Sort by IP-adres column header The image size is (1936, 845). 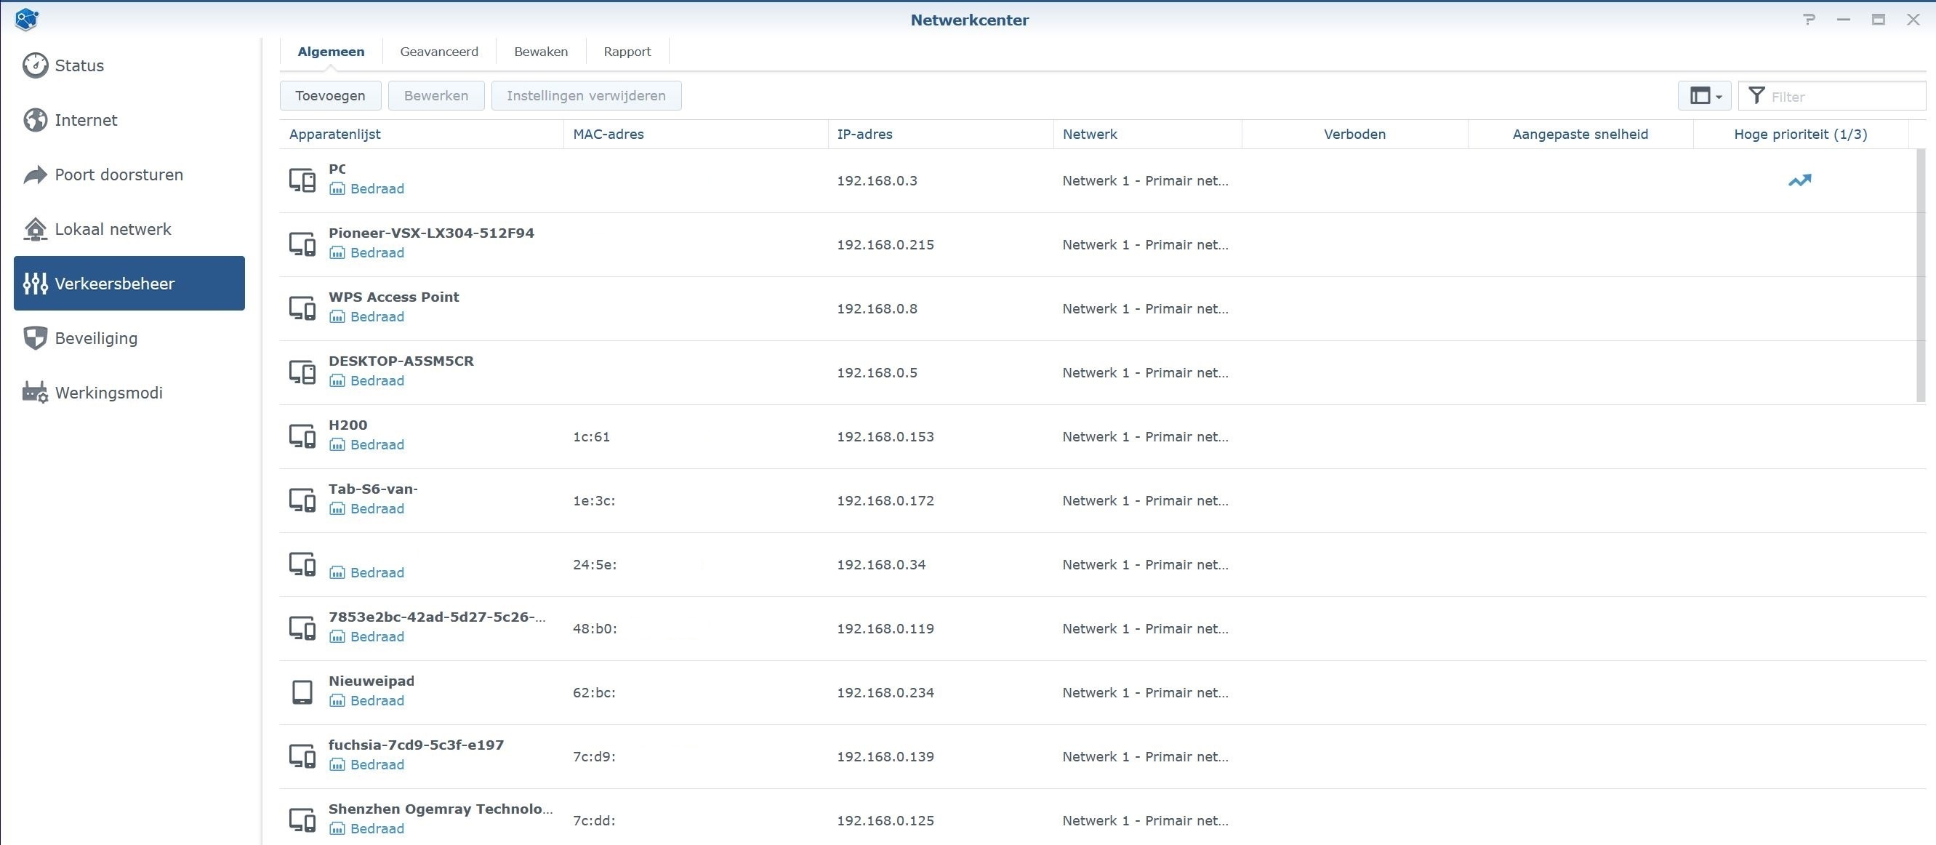click(x=941, y=134)
